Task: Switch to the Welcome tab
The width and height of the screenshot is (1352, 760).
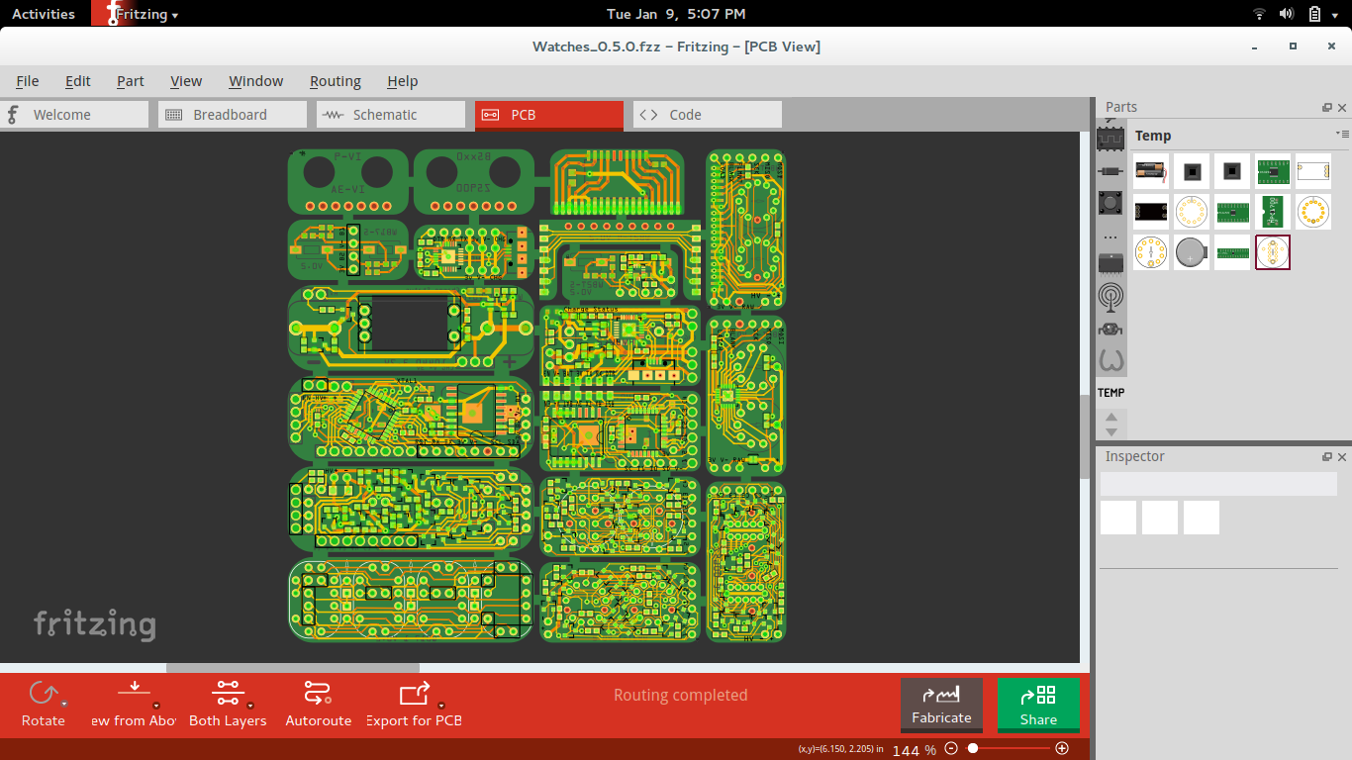Action: pyautogui.click(x=74, y=115)
